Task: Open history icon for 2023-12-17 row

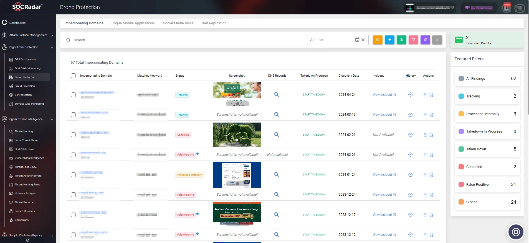Action: [410, 215]
